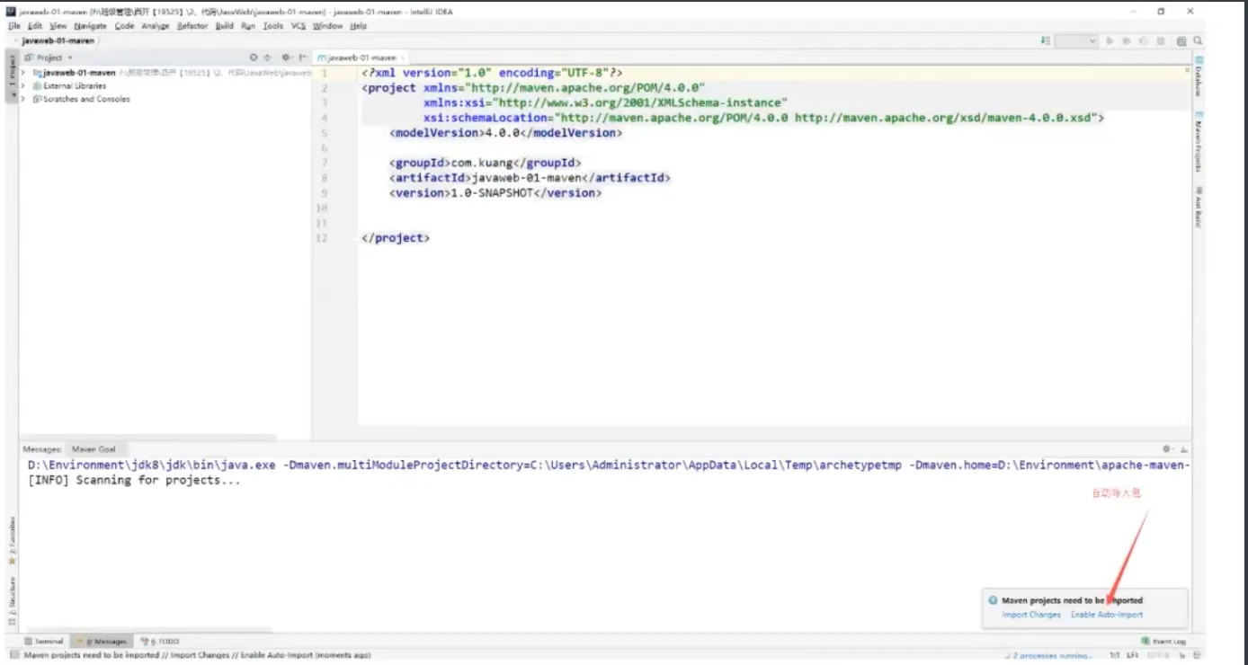Click the scroll-from-source target icon in Project panel

click(x=254, y=58)
